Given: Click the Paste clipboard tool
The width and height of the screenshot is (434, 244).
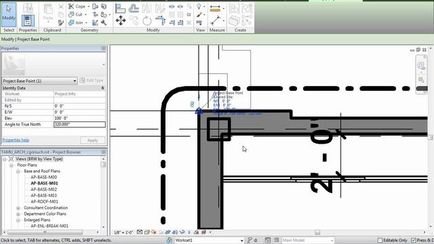Looking at the screenshot, I should click(48, 13).
